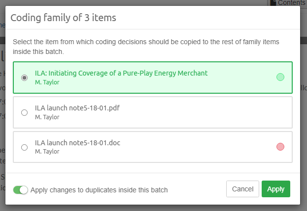Screen dimensions: 307x211
Task: Click M. Taylor under the Initiating Coverage item
Action: pyautogui.click(x=47, y=82)
